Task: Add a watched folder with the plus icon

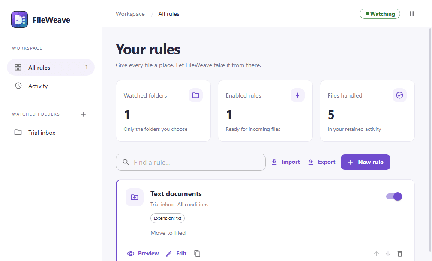Action: [x=83, y=114]
